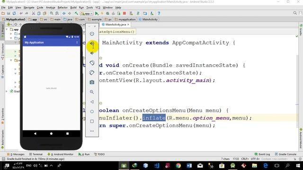303x170 pixels.
Task: Click the Copy toolbar icon
Action: [39, 13]
